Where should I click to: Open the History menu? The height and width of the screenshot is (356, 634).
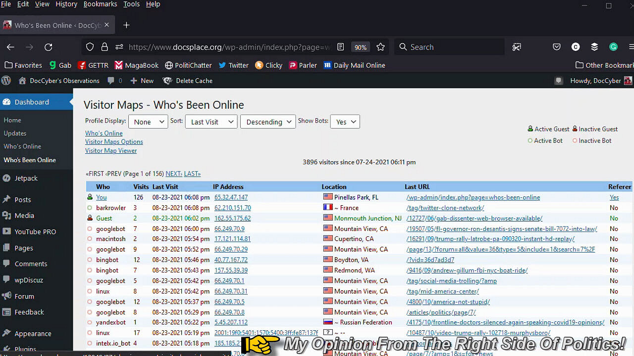pyautogui.click(x=66, y=4)
